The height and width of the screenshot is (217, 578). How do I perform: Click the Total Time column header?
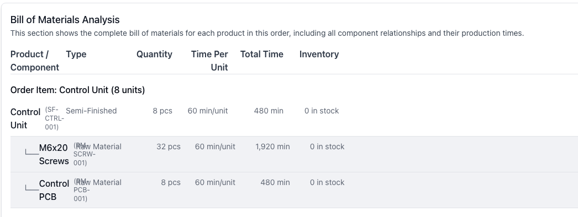[262, 54]
